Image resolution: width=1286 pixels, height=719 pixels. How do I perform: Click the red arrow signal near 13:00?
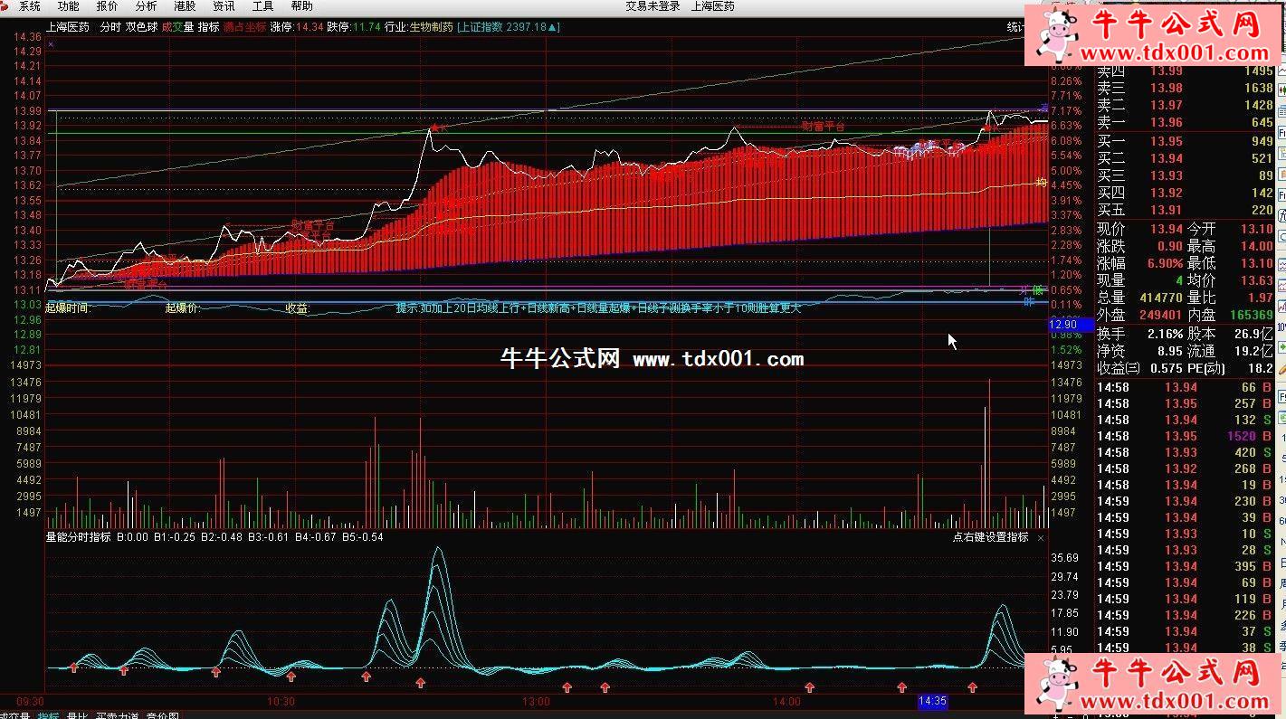click(567, 687)
